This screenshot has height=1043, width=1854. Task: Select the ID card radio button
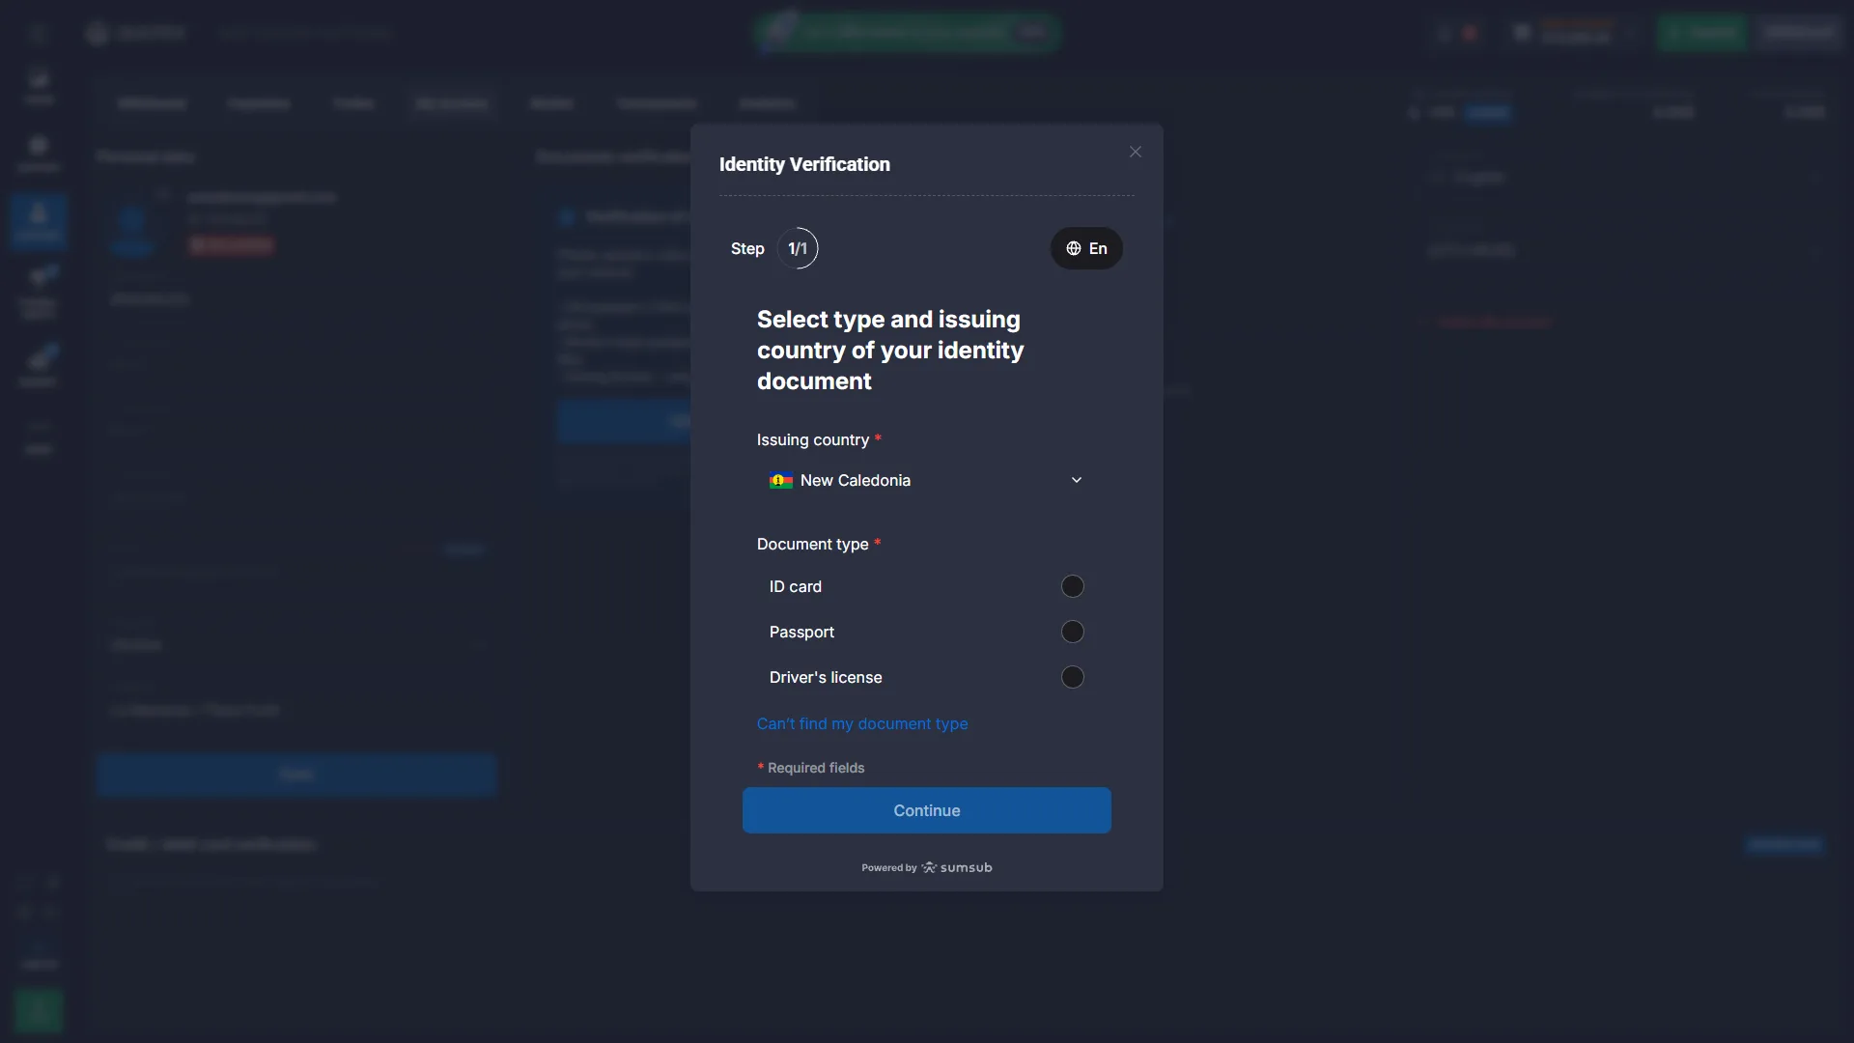[x=1072, y=586]
